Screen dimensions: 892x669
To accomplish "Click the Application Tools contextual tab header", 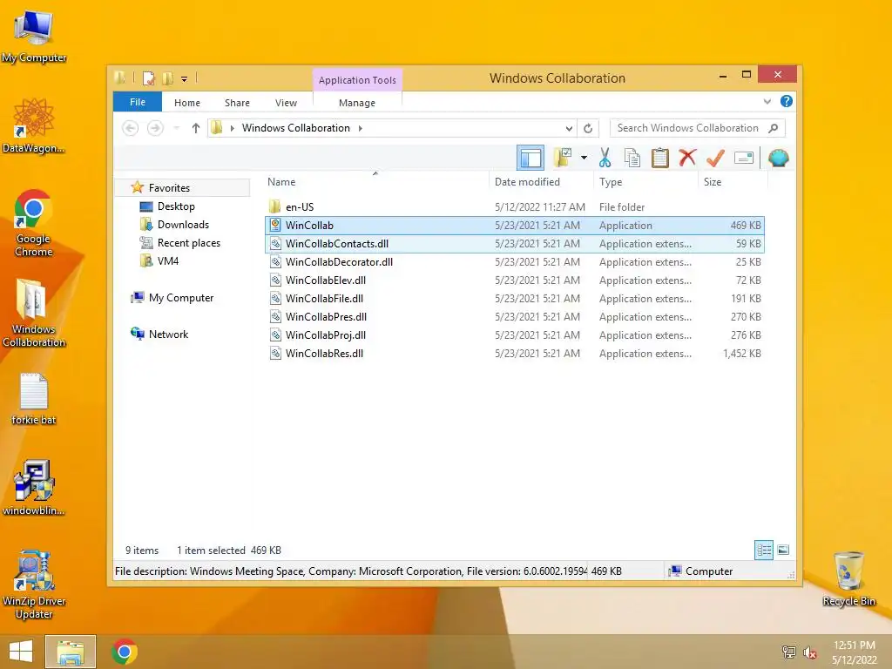I will click(x=357, y=80).
